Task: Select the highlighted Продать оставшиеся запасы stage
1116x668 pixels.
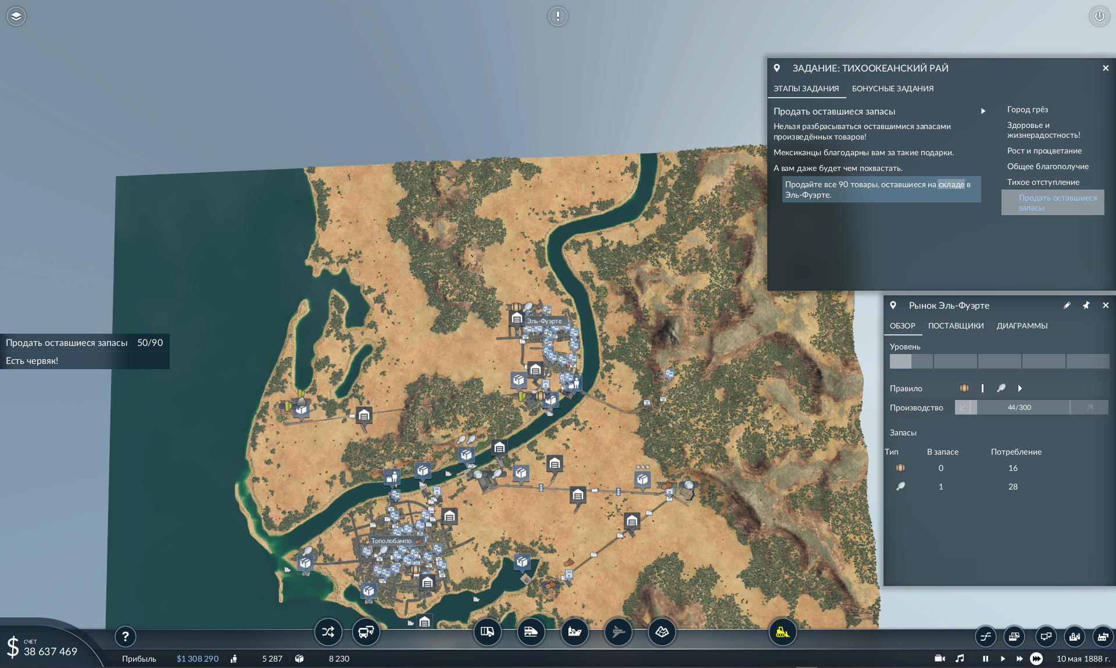Action: click(x=1053, y=202)
